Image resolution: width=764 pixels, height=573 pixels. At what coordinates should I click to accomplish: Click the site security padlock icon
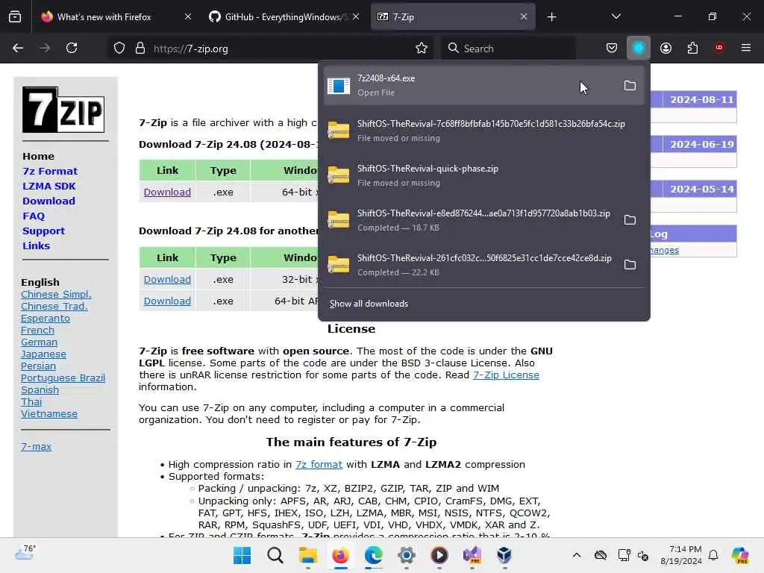click(140, 48)
